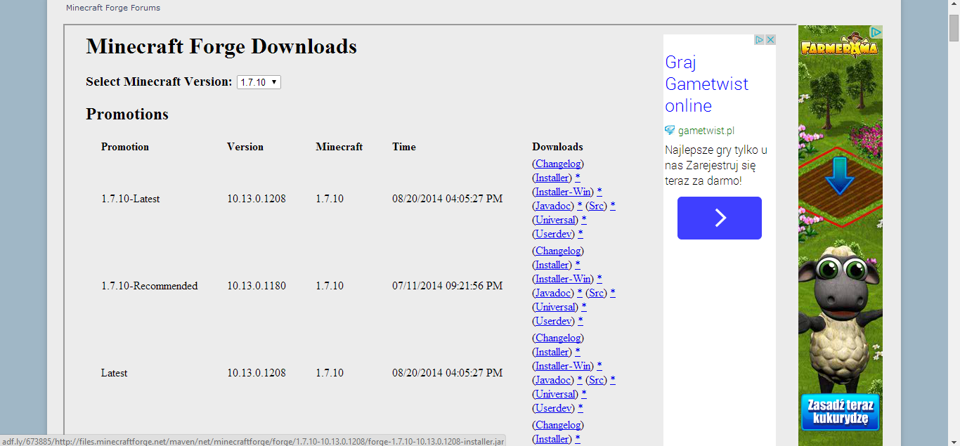This screenshot has width=960, height=446.
Task: Select the 1.7.10-Latest promotion label
Action: (131, 199)
